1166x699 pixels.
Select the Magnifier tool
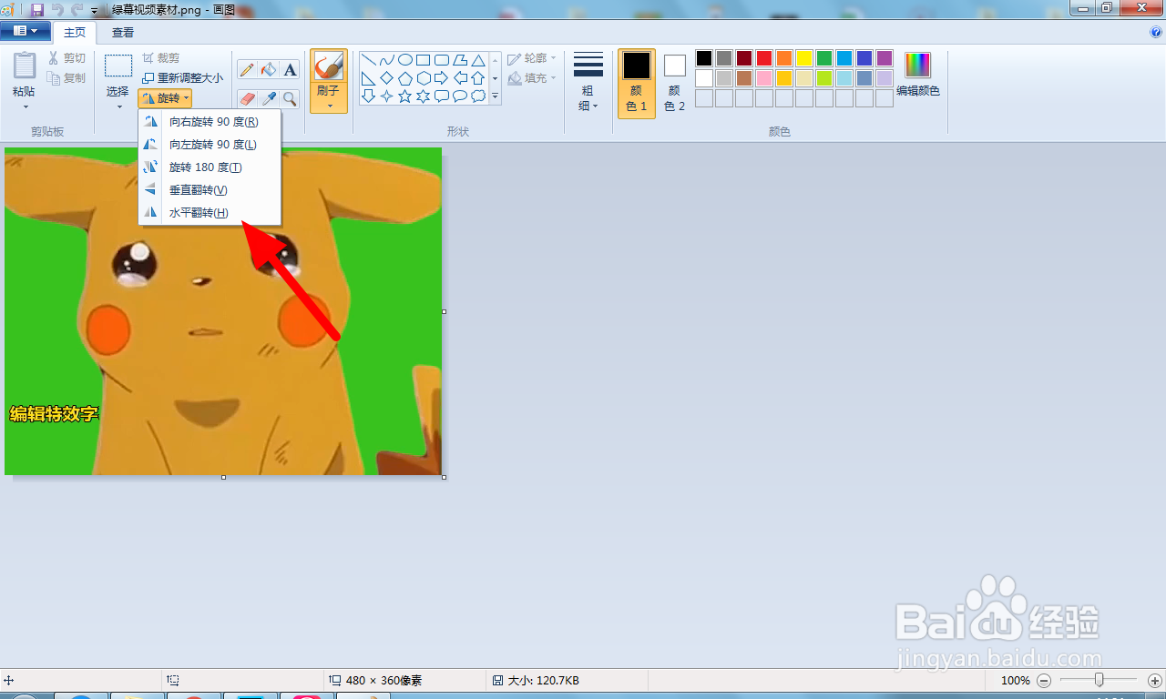[290, 98]
